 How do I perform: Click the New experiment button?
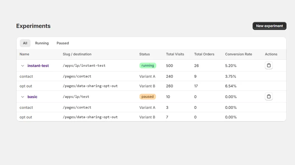coord(269,26)
